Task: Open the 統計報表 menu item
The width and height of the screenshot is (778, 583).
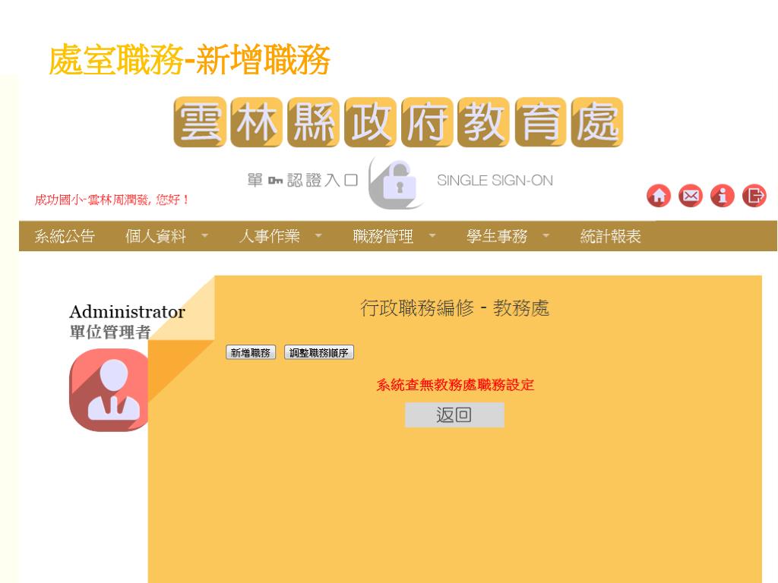Action: tap(610, 236)
